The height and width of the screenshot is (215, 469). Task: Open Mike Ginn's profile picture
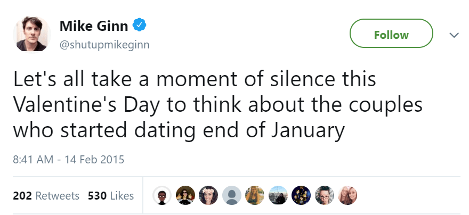click(x=33, y=34)
